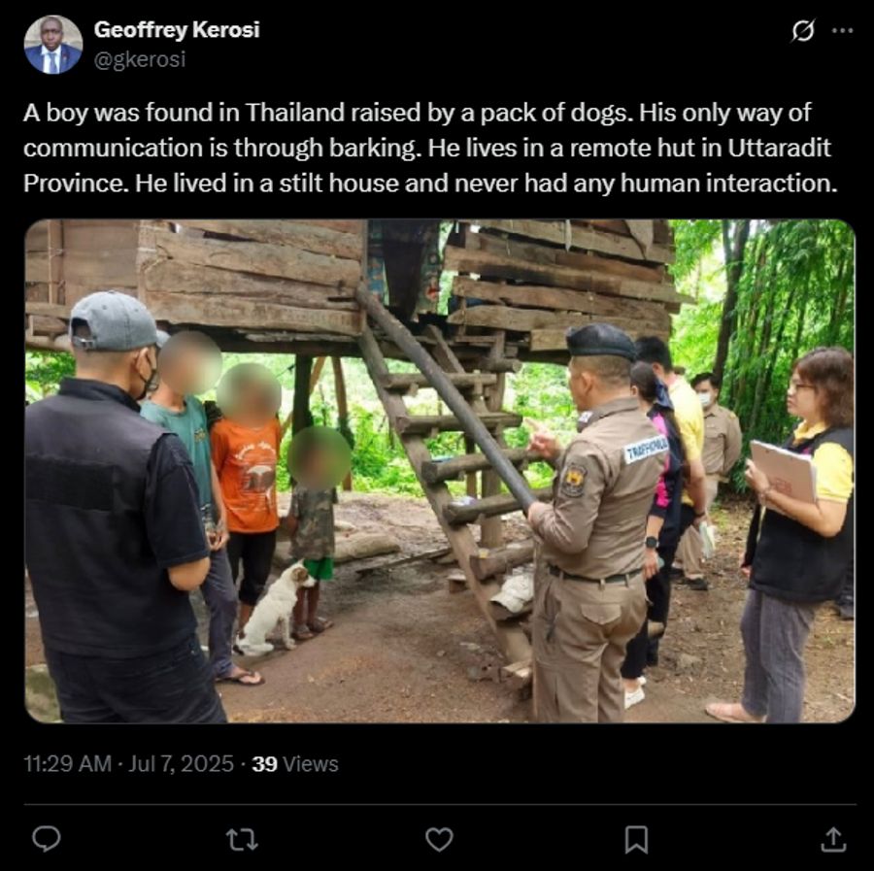
Task: View the 39 Views analytics
Action: pyautogui.click(x=295, y=763)
